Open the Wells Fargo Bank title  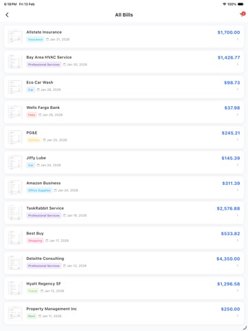43,108
